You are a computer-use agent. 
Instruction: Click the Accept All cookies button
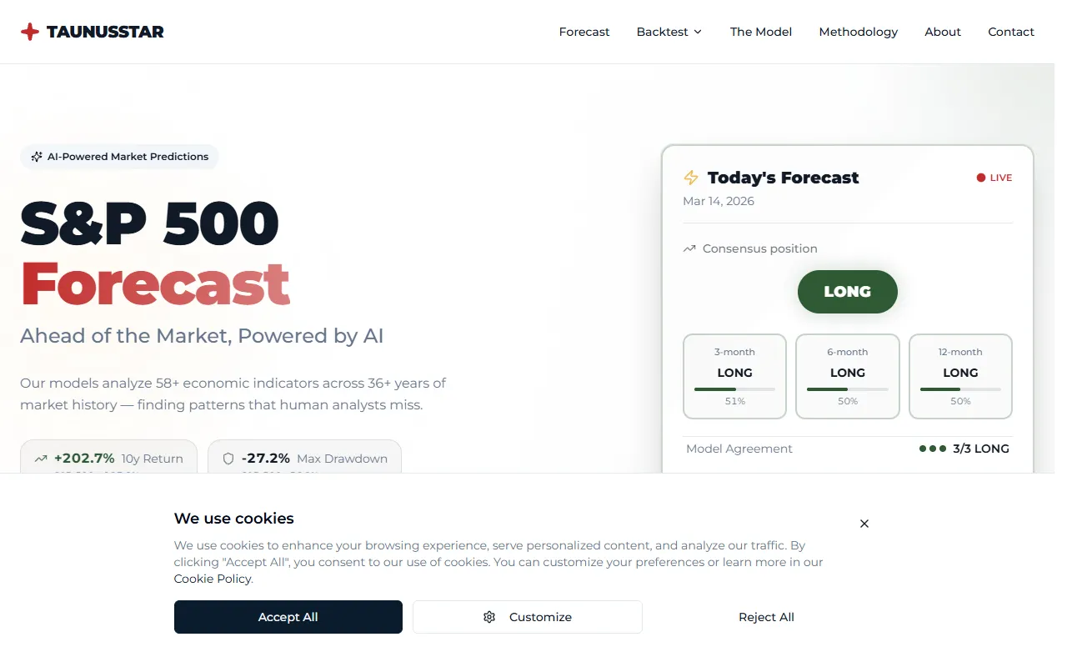pyautogui.click(x=288, y=617)
